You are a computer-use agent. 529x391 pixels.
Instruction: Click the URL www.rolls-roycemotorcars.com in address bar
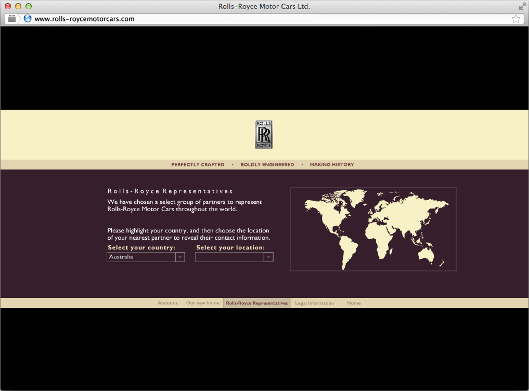click(x=84, y=19)
